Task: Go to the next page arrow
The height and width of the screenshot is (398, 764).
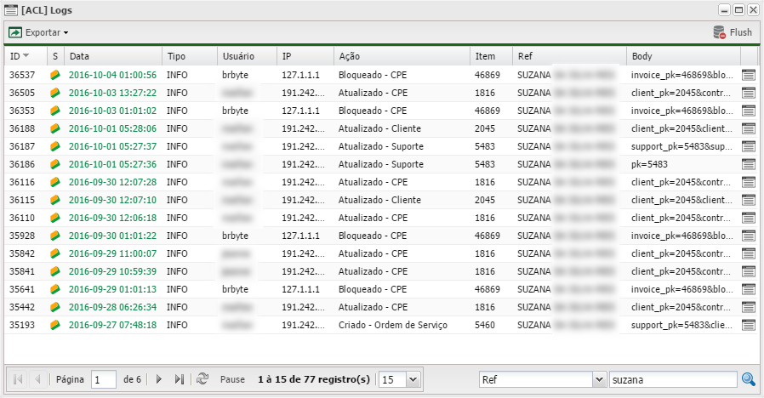Action: (x=158, y=379)
